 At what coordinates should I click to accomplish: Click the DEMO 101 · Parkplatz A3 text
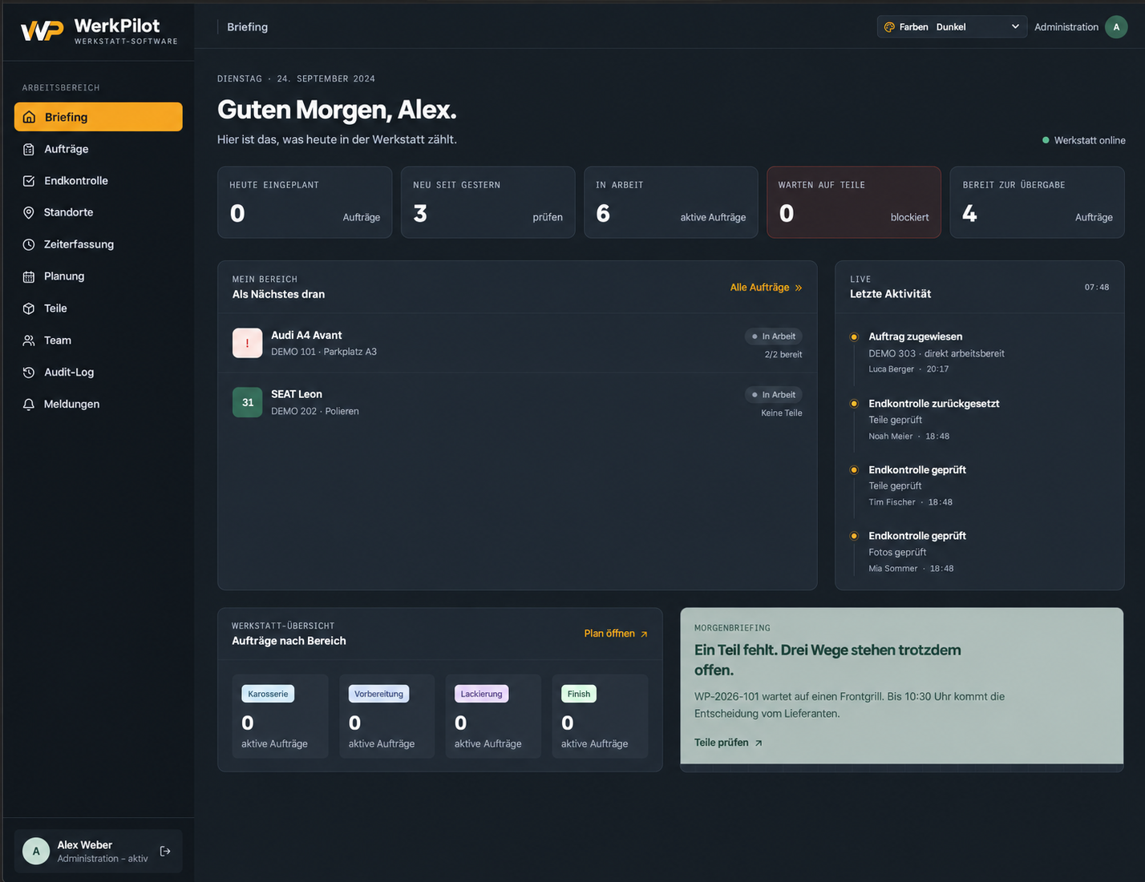[x=324, y=352]
